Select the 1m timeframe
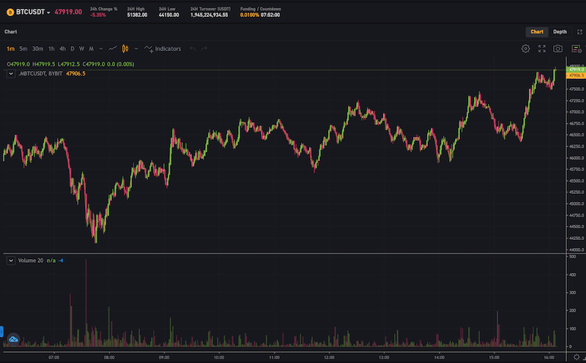The width and height of the screenshot is (586, 363). coord(10,48)
